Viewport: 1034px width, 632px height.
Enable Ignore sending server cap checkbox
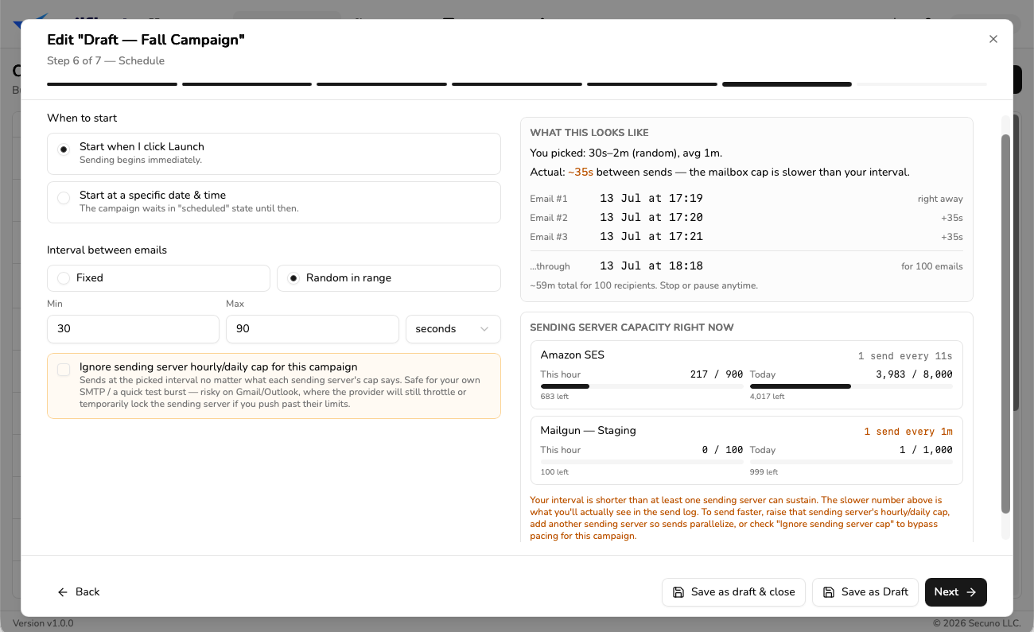(64, 370)
